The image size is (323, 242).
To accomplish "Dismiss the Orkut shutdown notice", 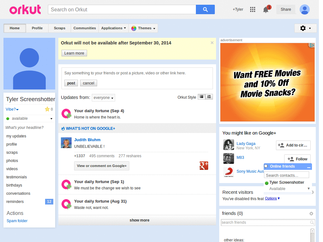I will 212,43.
